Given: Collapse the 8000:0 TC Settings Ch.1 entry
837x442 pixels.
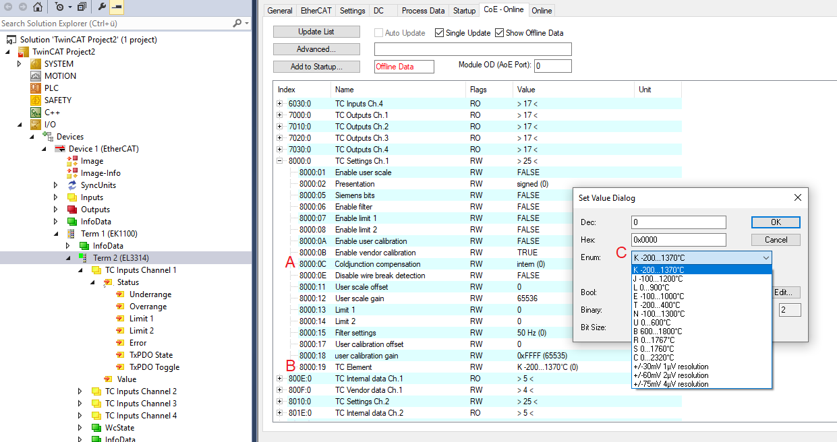Looking at the screenshot, I should 280,161.
